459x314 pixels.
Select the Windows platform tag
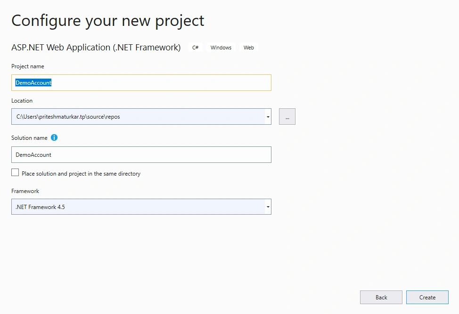pos(221,48)
